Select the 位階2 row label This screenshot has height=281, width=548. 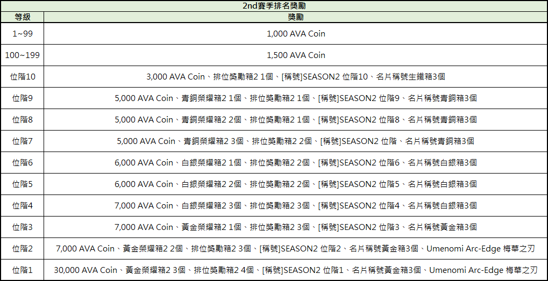coord(22,248)
